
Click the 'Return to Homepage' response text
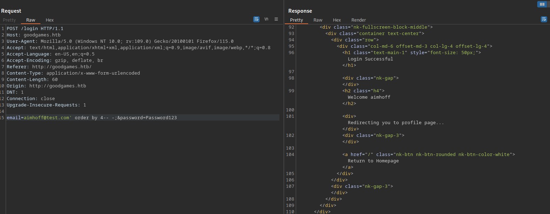point(373,161)
